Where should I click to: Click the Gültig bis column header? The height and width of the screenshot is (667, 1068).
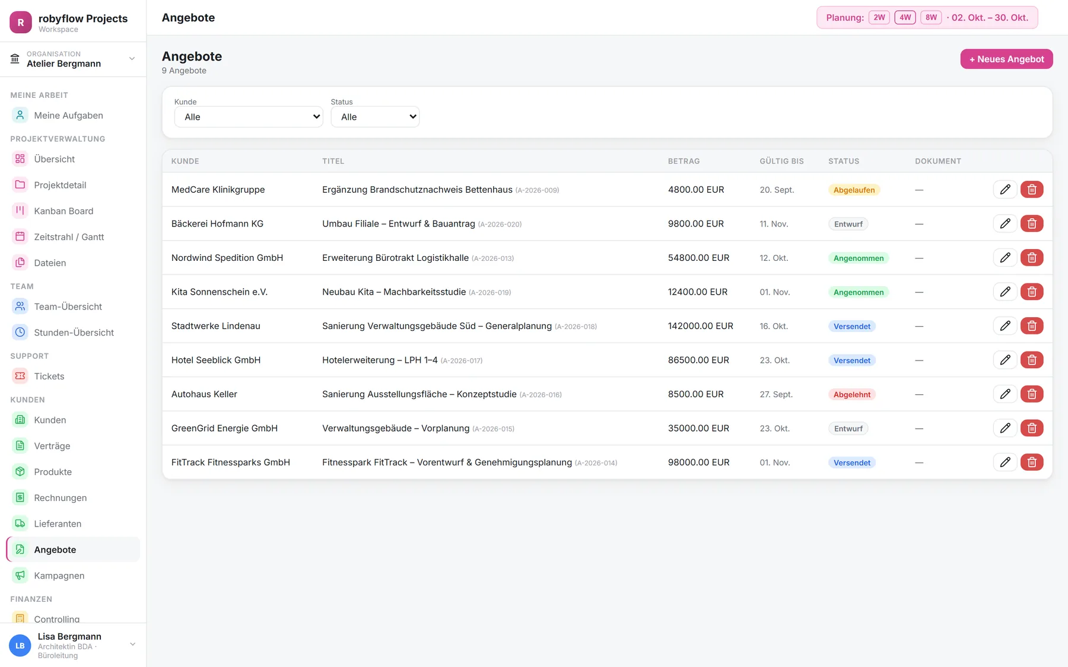781,161
